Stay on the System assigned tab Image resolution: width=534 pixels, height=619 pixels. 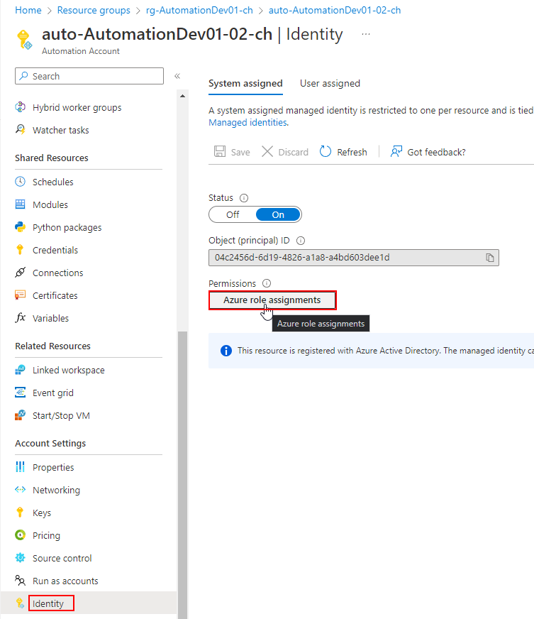[x=245, y=83]
